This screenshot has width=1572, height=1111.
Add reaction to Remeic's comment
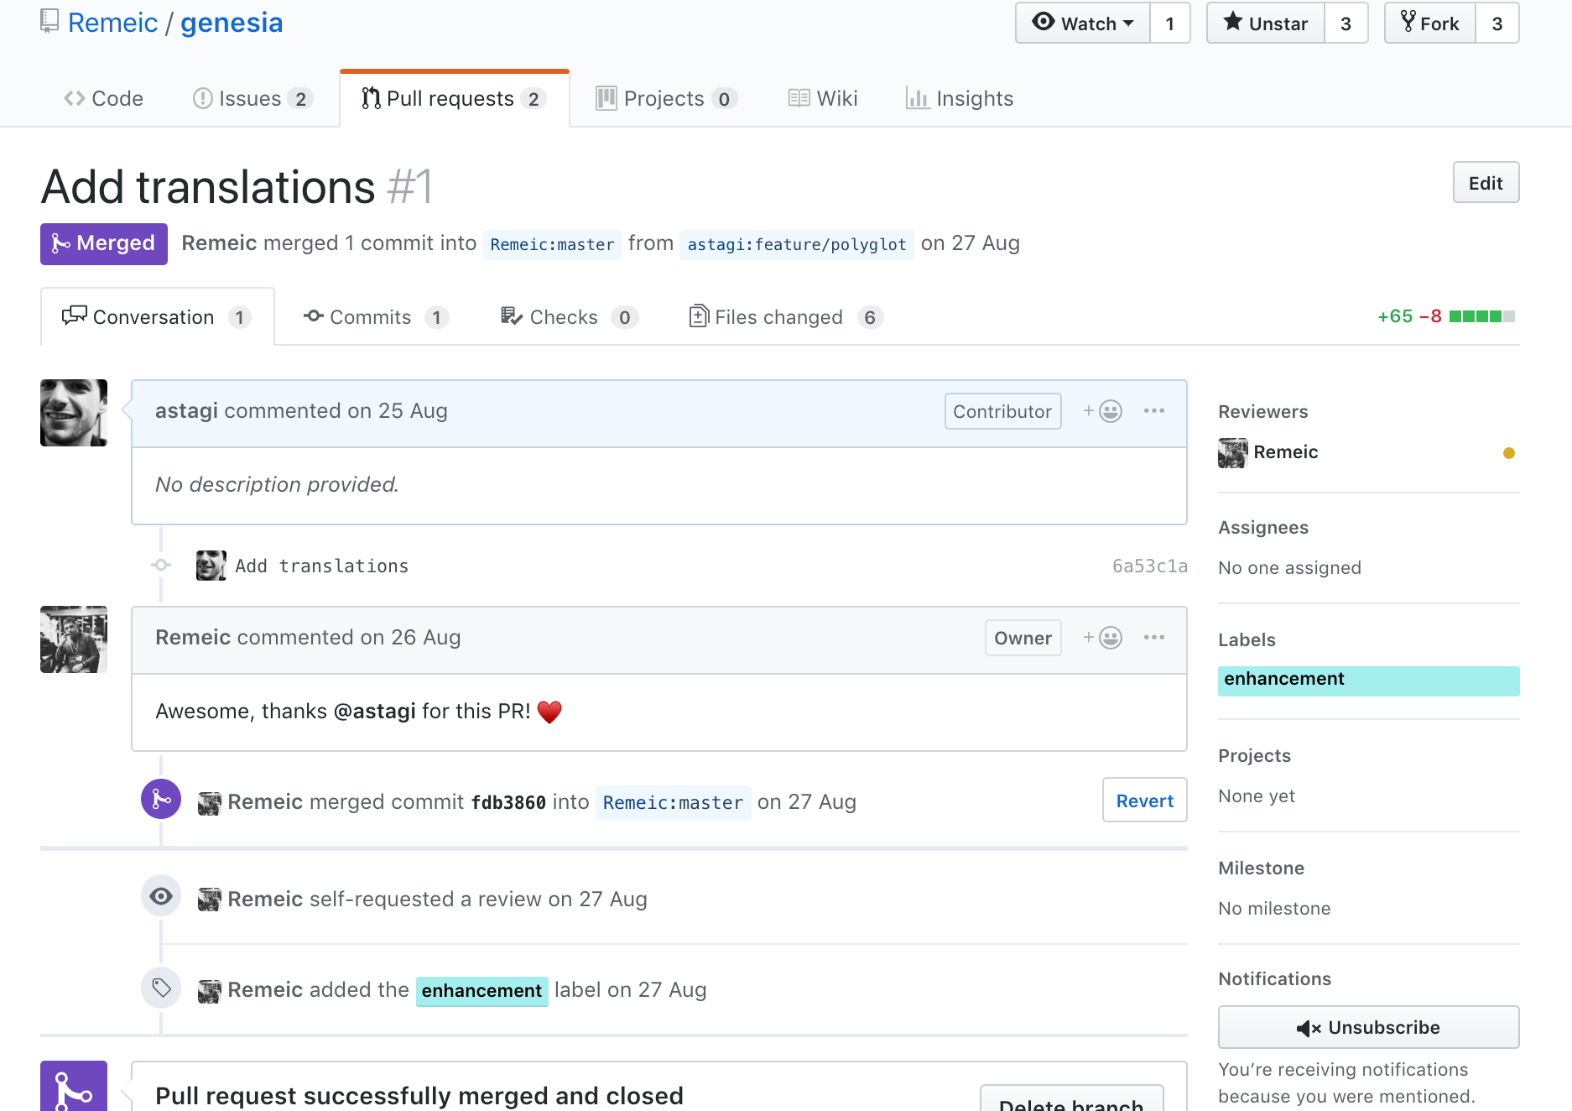[1102, 638]
